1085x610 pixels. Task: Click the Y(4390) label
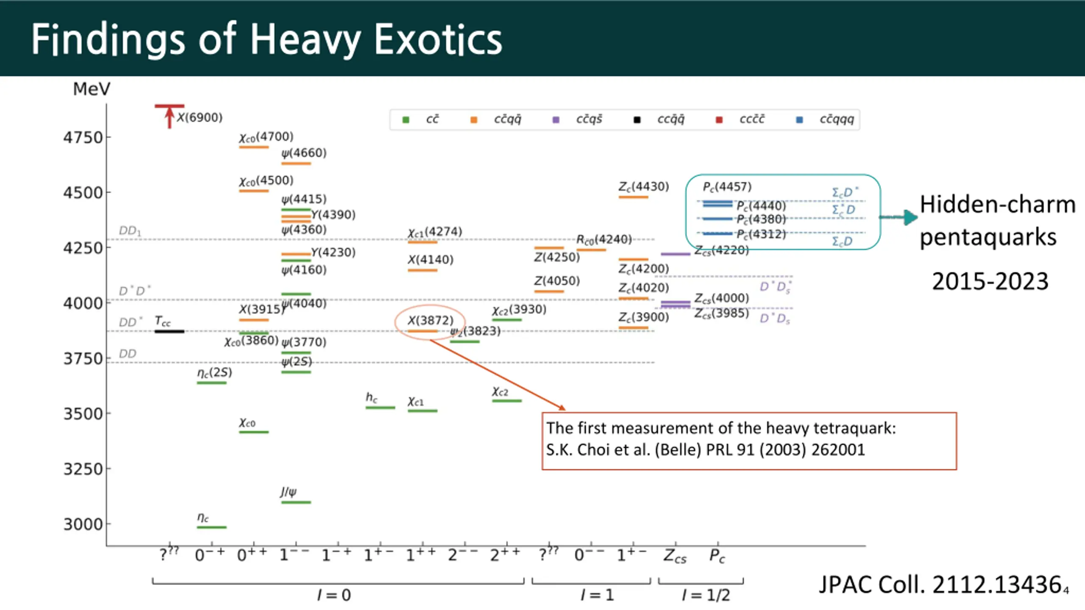coord(333,215)
